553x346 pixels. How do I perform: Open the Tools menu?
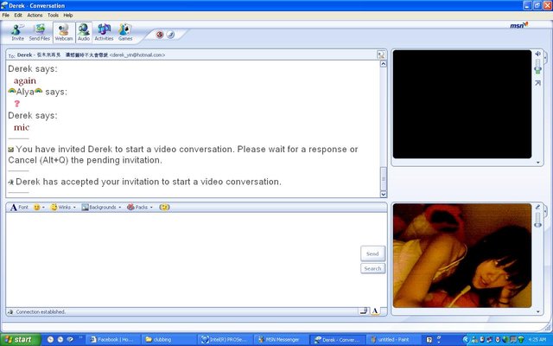tap(54, 15)
